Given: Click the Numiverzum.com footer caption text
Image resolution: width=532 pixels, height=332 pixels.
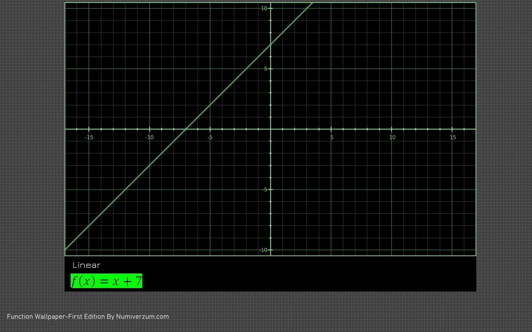Looking at the screenshot, I should click(x=88, y=317).
